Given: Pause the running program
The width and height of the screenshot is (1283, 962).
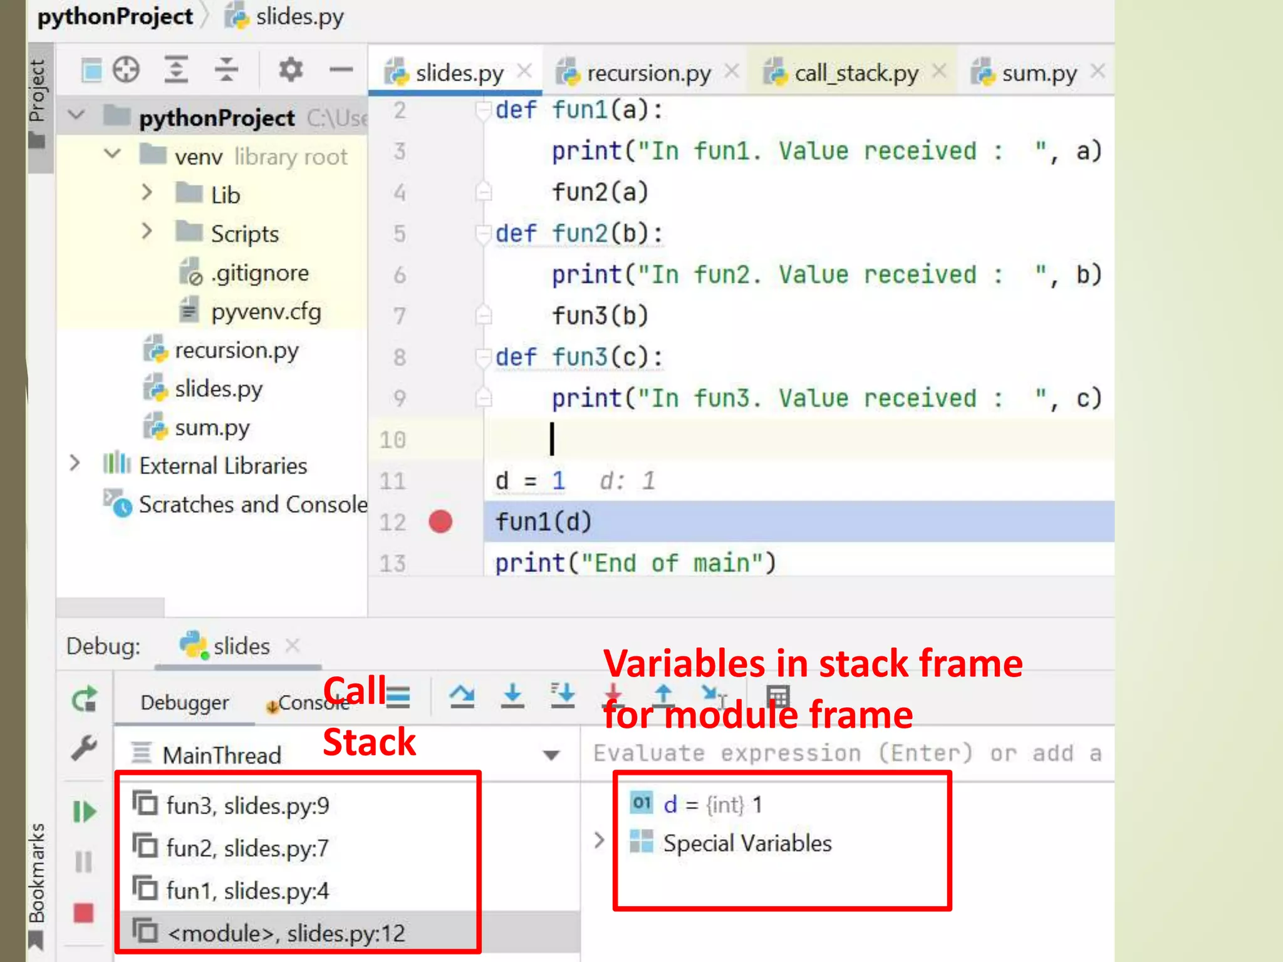Looking at the screenshot, I should [x=83, y=862].
